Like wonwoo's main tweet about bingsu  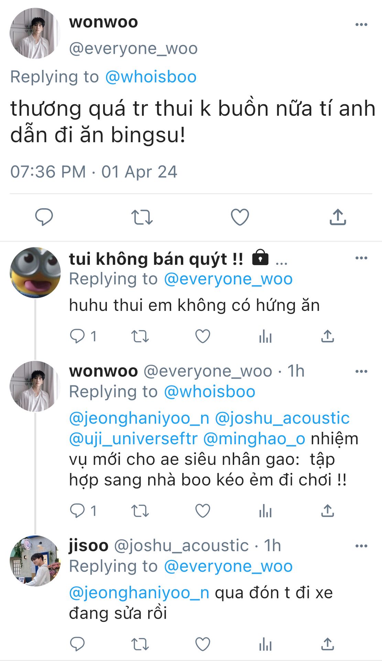pos(240,217)
